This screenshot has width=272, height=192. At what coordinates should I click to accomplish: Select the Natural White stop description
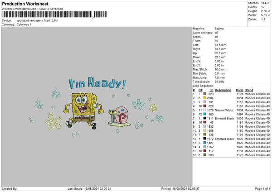click(x=224, y=110)
